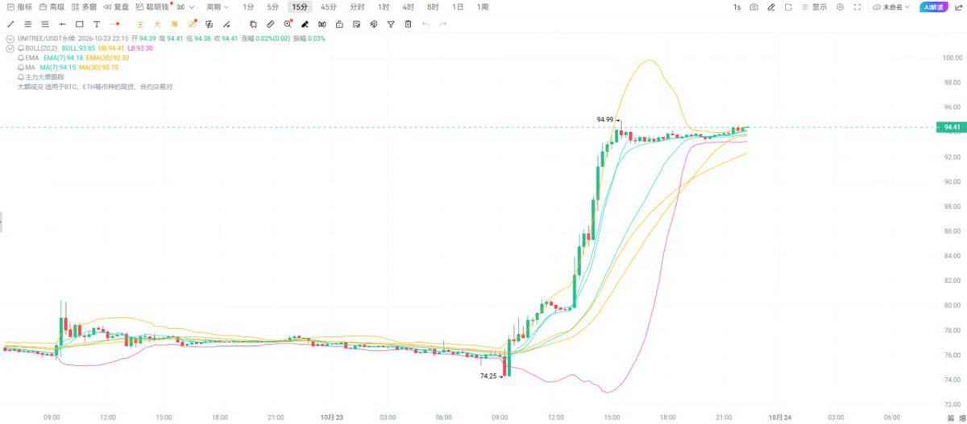Collapse the BOLL indicator list chevron
967x424 pixels.
pyautogui.click(x=10, y=48)
